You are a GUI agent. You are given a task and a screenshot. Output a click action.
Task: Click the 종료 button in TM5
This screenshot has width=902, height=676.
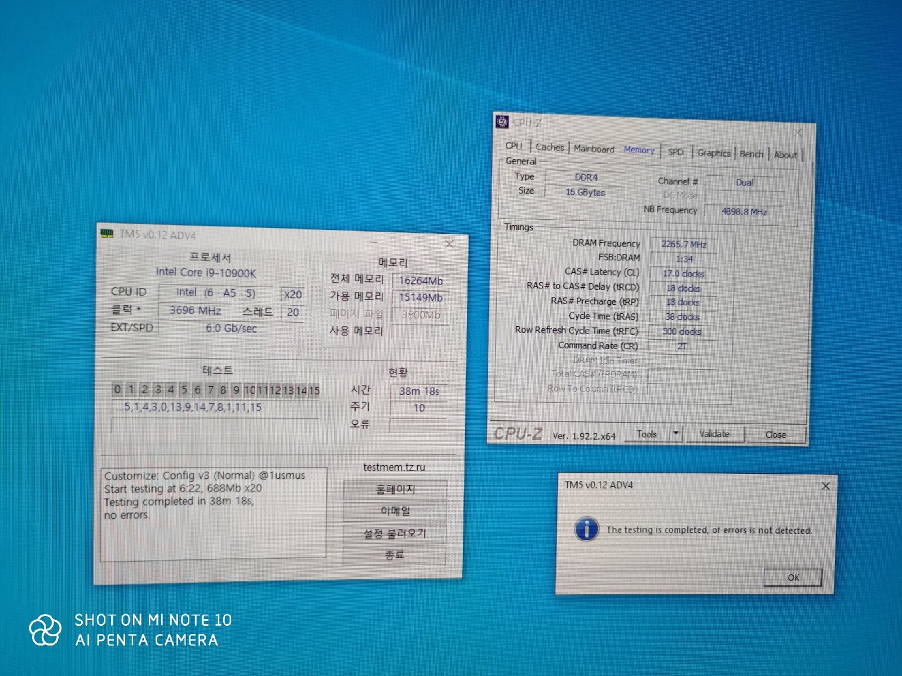tap(395, 555)
